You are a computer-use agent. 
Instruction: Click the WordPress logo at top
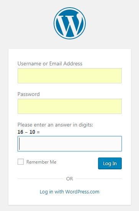70,23
